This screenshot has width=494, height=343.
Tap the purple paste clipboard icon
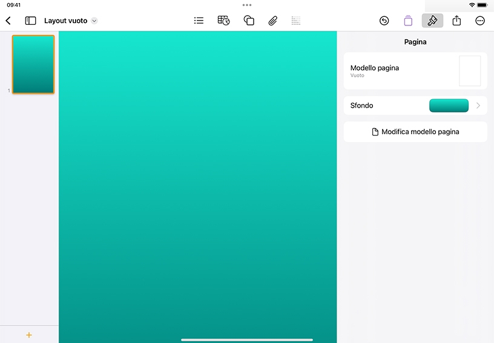408,21
